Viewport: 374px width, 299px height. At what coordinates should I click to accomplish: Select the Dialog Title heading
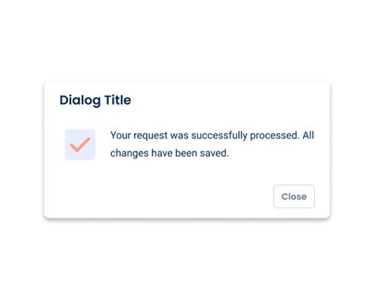click(95, 100)
